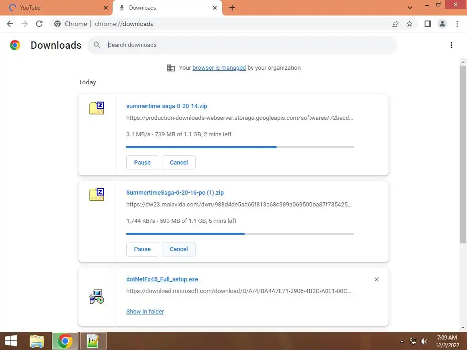
Task: Show hidden system tray icons
Action: coord(402,341)
